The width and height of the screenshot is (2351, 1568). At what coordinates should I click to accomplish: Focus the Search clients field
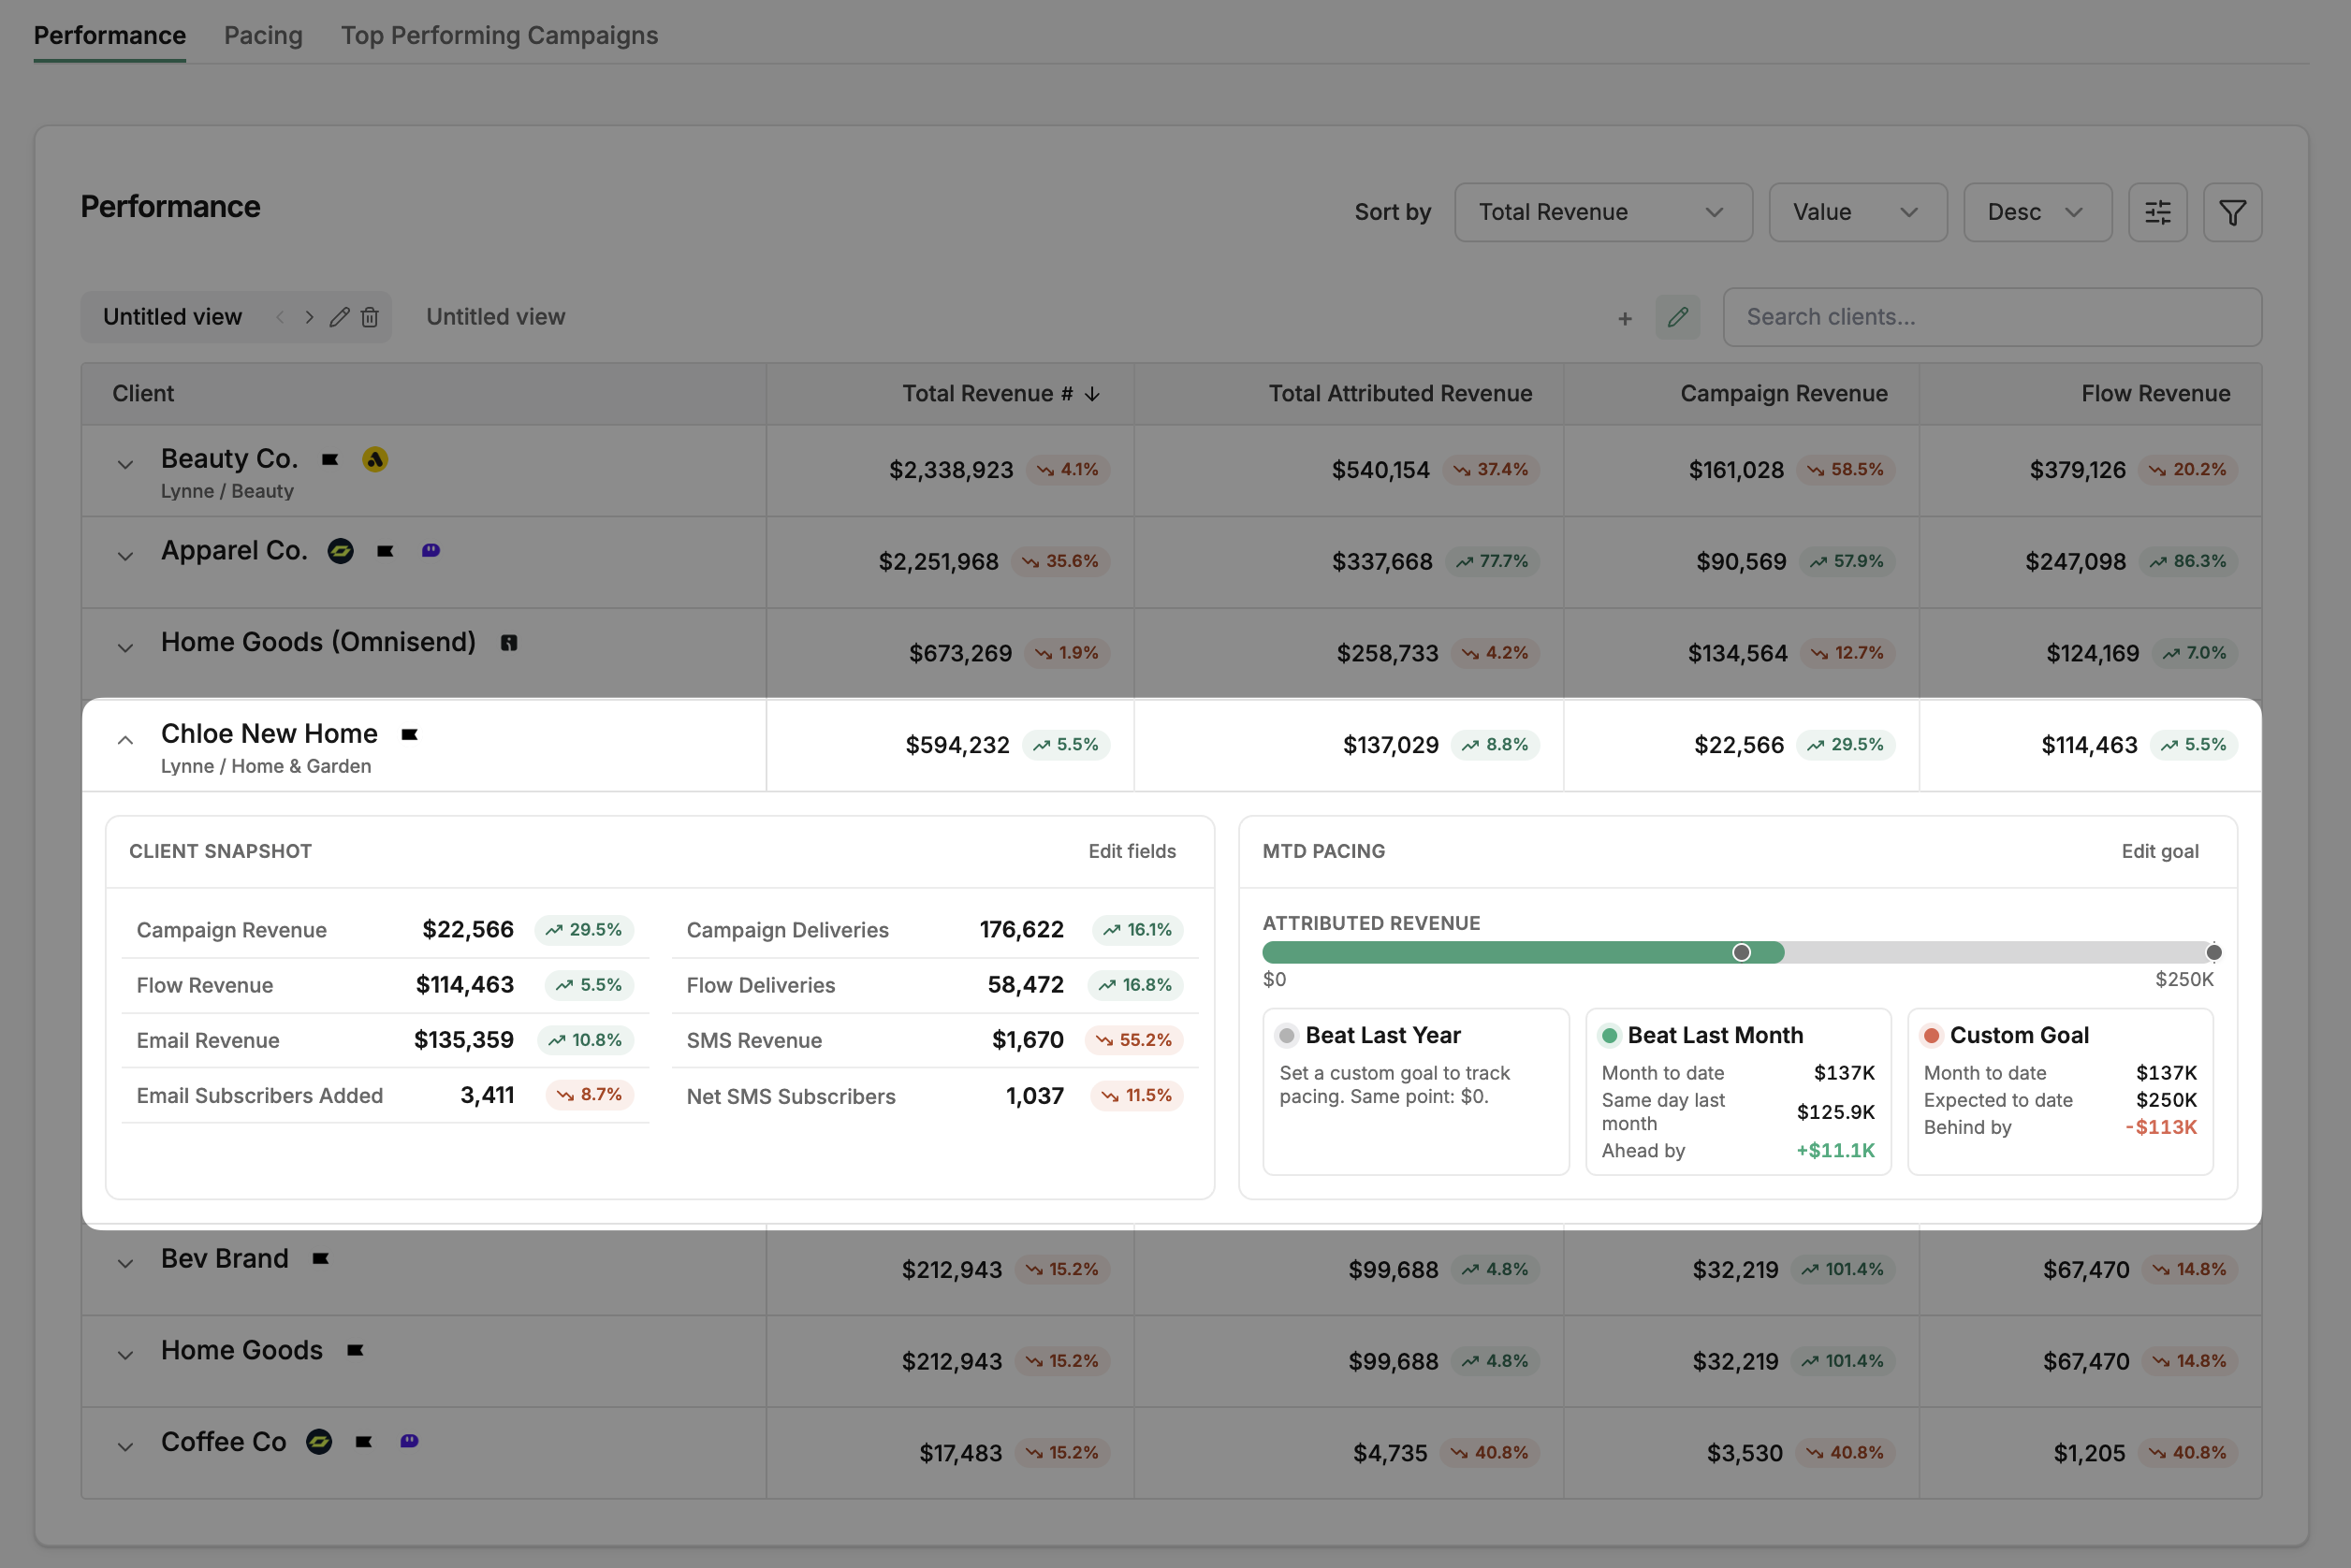pyautogui.click(x=1992, y=317)
